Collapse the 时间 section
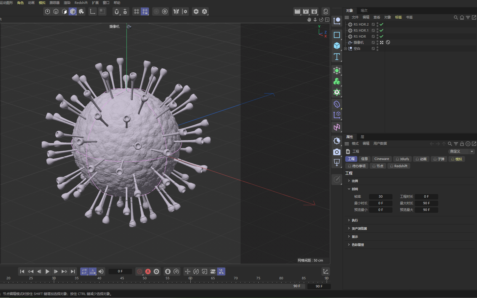Image resolution: width=477 pixels, height=298 pixels. (x=349, y=189)
